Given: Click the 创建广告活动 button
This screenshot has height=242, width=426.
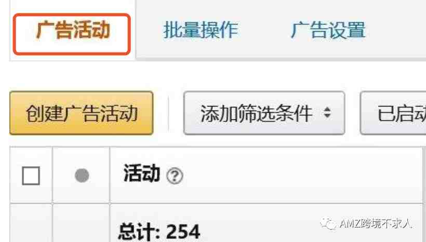Looking at the screenshot, I should tap(82, 113).
